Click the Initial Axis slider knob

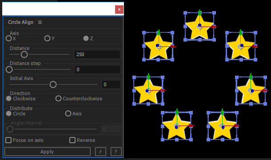coord(53,84)
